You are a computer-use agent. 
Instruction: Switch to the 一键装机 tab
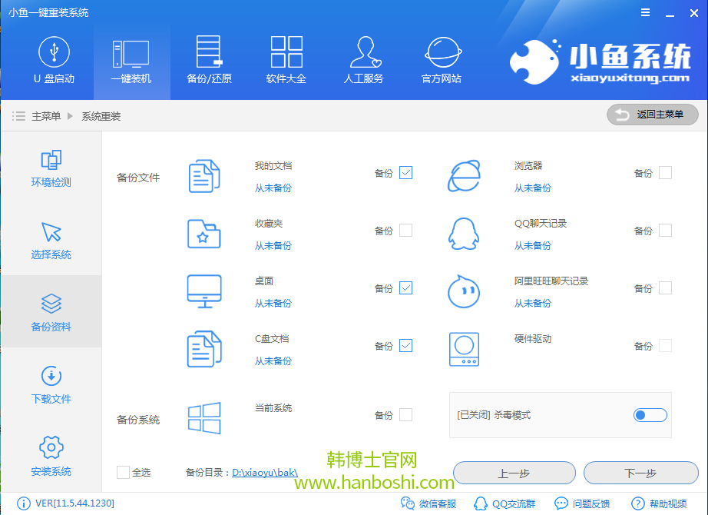(131, 60)
